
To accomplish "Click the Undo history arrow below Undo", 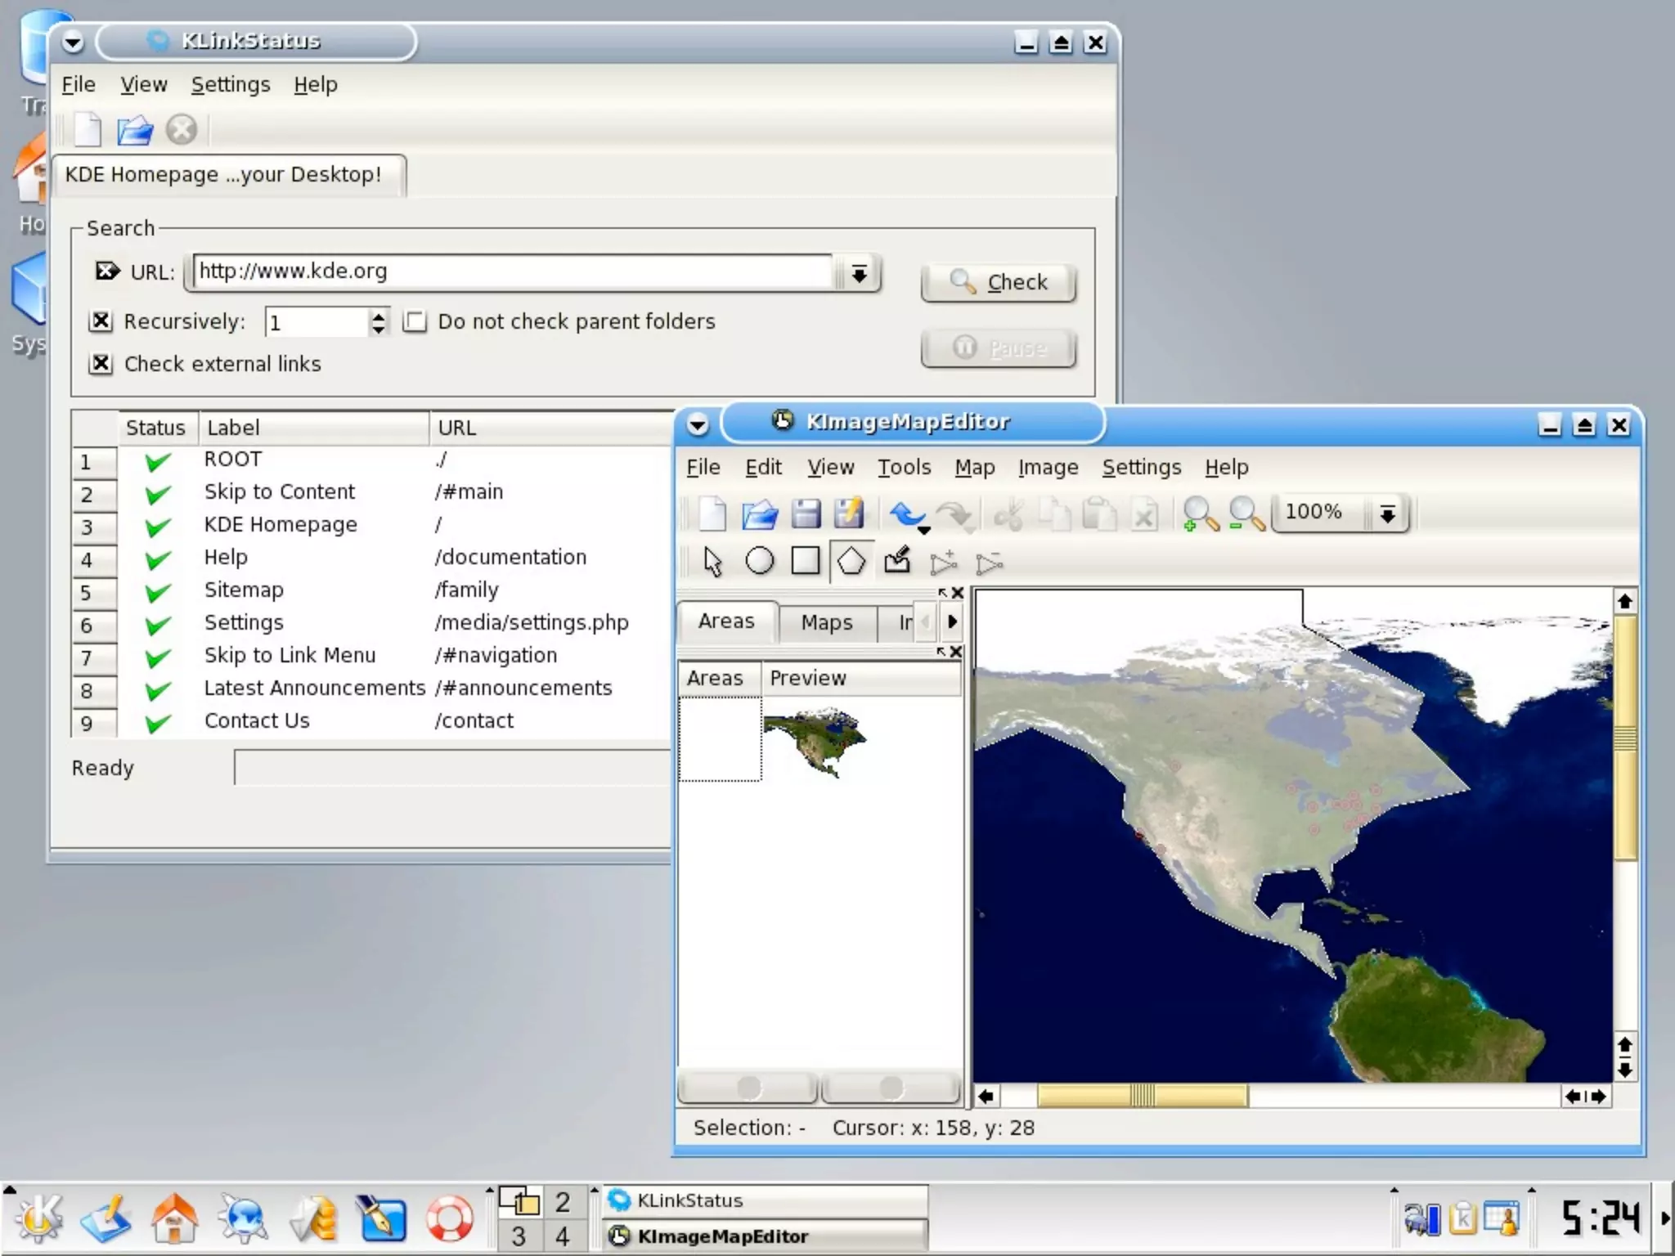I will [925, 531].
